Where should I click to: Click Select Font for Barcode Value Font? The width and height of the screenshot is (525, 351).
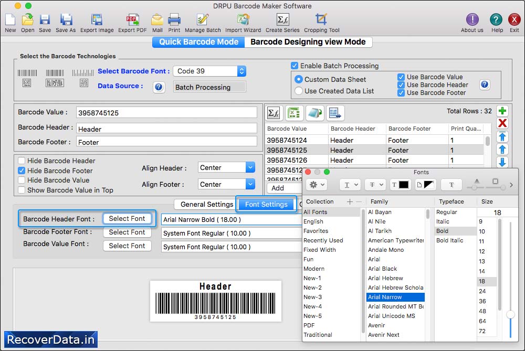127,246
